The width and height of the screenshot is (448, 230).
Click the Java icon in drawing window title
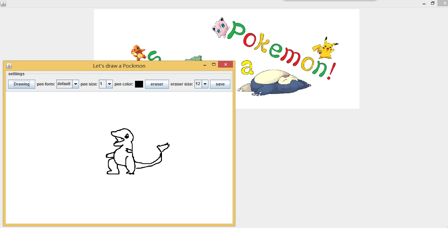coord(9,66)
